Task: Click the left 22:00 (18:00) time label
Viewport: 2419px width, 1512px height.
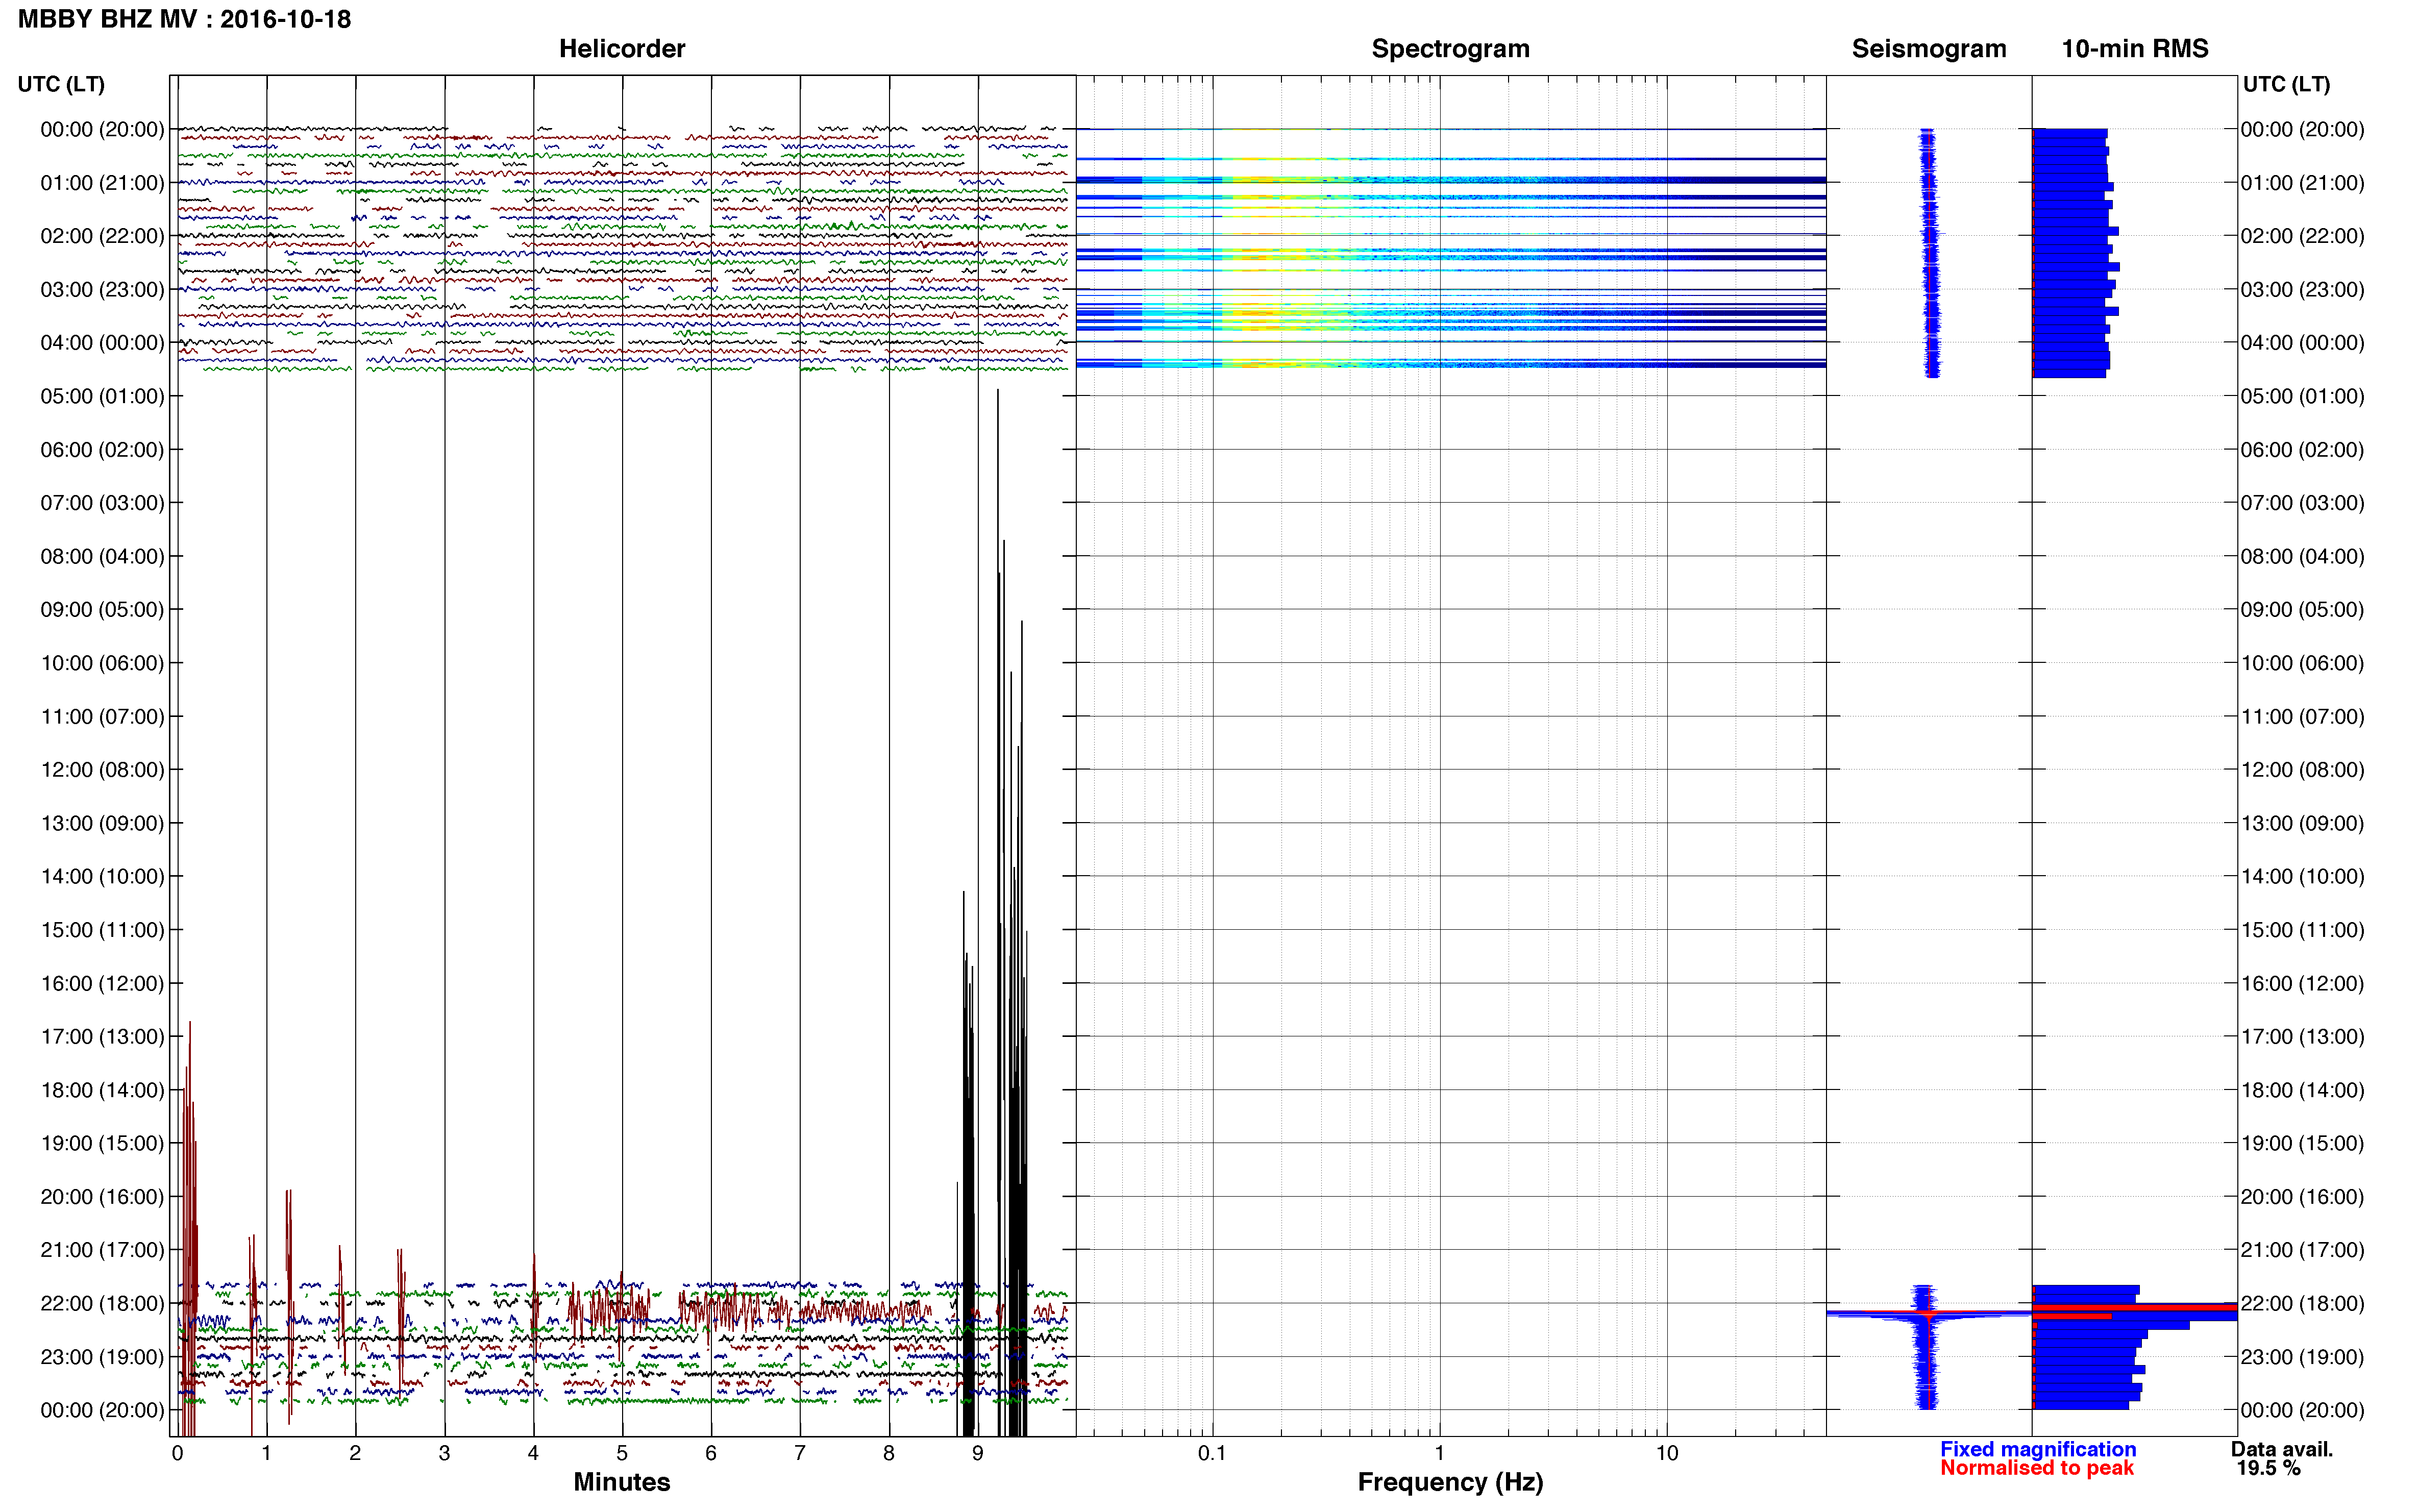Action: click(x=102, y=1304)
